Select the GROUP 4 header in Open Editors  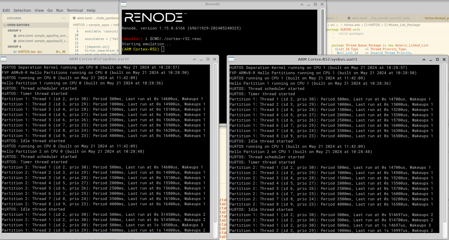[14, 46]
